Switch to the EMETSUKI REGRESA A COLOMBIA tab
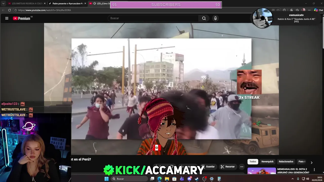This screenshot has width=324, height=182. click(x=25, y=4)
